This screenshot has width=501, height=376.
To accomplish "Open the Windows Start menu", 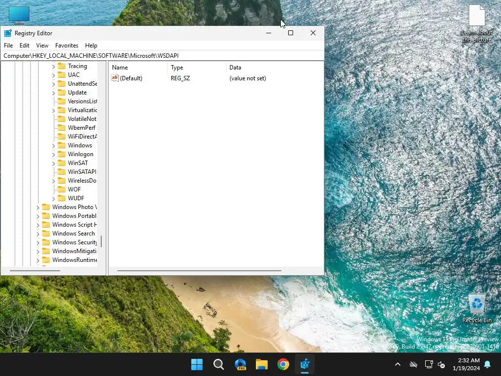I will (197, 364).
